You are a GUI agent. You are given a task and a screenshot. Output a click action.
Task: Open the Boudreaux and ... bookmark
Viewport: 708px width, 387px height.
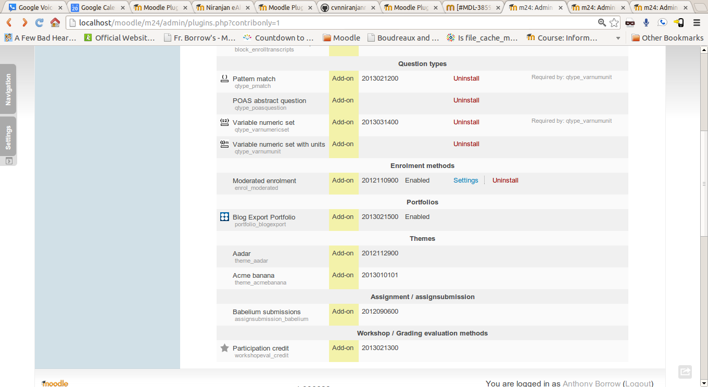tap(403, 37)
